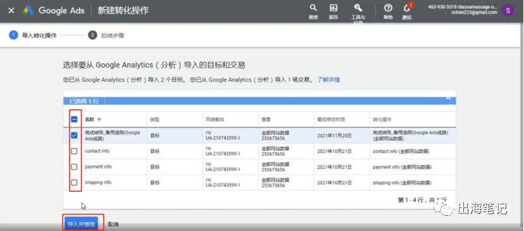Close the new conversion action page with X
This screenshot has height=231, width=524.
click(11, 11)
